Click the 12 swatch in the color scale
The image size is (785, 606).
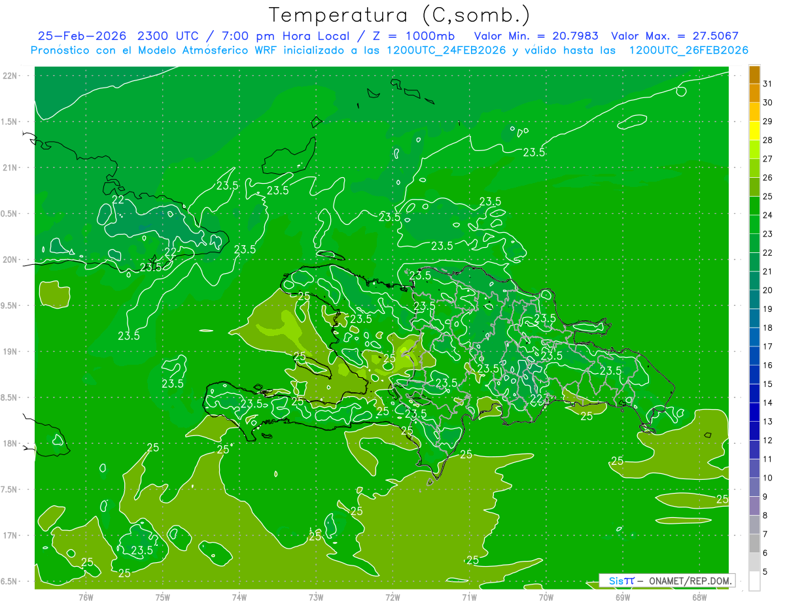[x=754, y=431]
